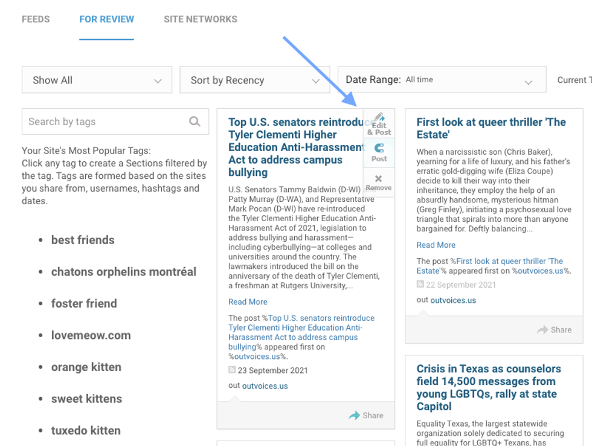
Task: Click the Post icon on the article
Action: [379, 149]
